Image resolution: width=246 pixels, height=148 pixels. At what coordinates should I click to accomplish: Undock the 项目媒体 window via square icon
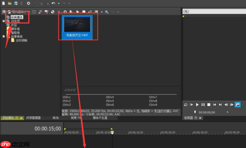pos(17,118)
